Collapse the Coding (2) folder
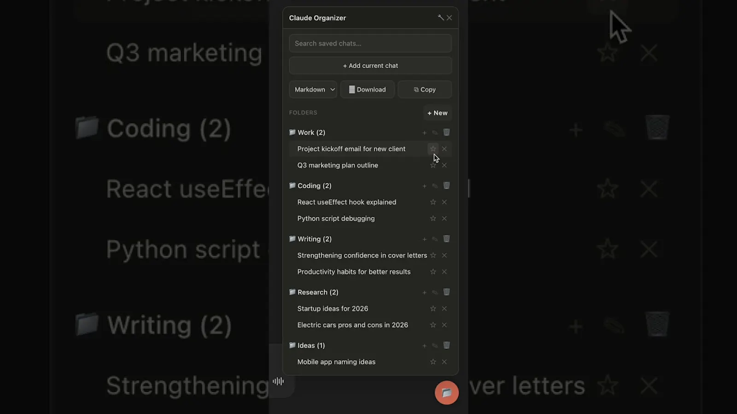 coord(310,186)
